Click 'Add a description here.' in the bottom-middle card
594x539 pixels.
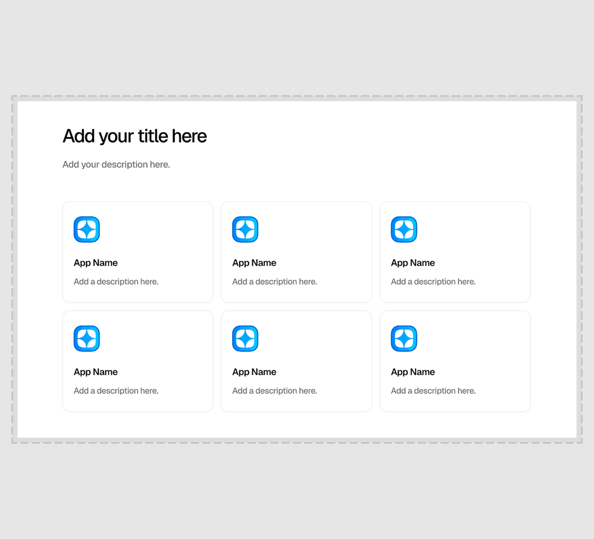pos(275,391)
